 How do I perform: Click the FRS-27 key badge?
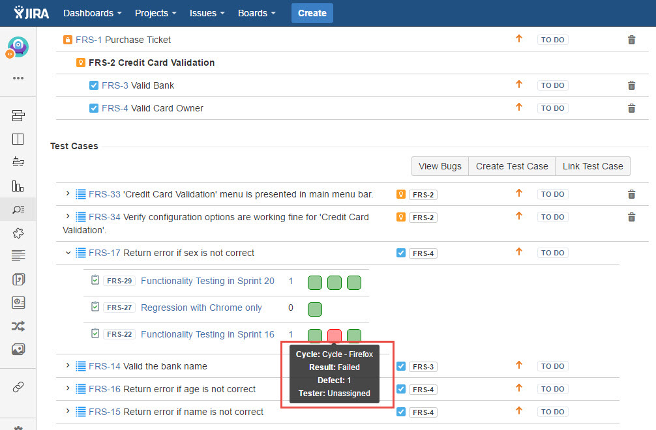click(x=119, y=308)
